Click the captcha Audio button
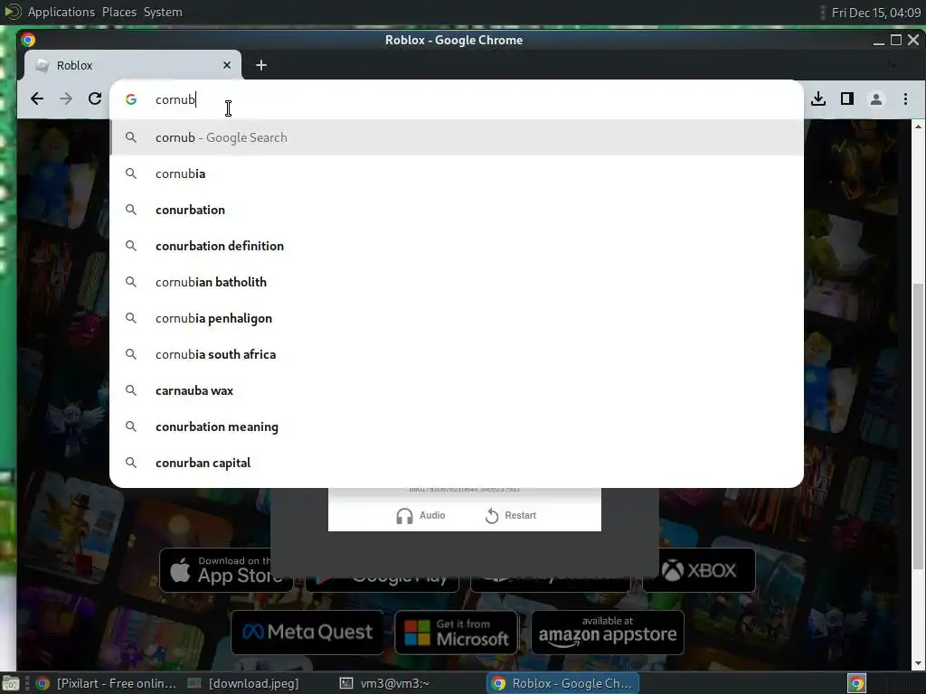This screenshot has height=694, width=926. [420, 516]
